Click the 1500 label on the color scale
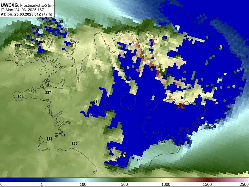This screenshot has width=249, height=187. (207, 184)
